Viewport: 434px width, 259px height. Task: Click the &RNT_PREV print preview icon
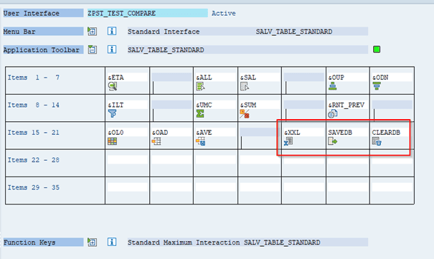tap(332, 114)
